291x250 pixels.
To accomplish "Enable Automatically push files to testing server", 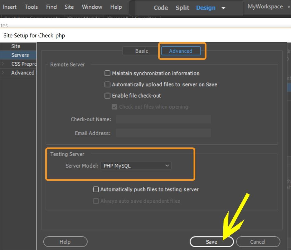I will coord(96,189).
